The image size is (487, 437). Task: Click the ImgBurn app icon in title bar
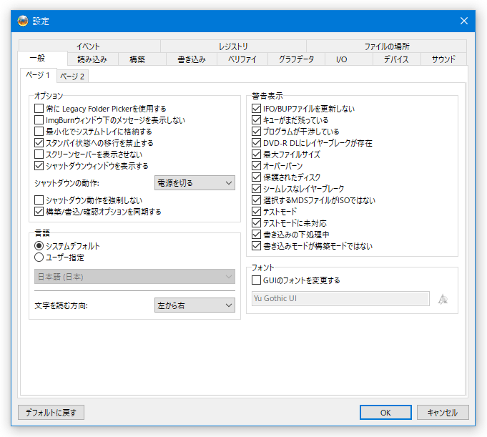click(x=23, y=21)
